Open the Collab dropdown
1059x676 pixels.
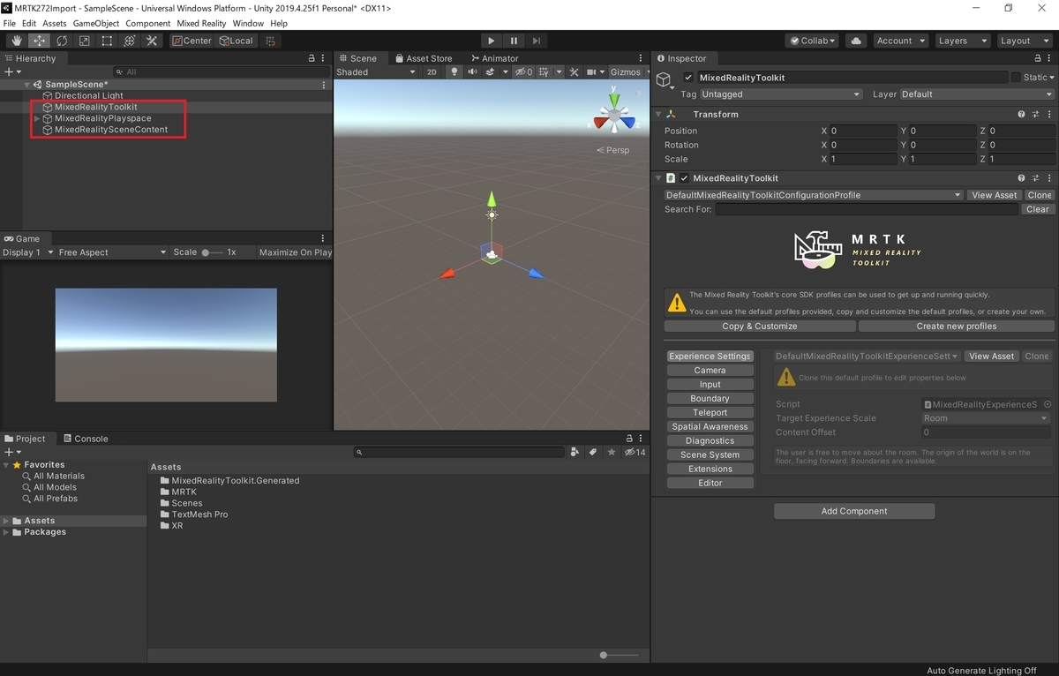pos(812,41)
